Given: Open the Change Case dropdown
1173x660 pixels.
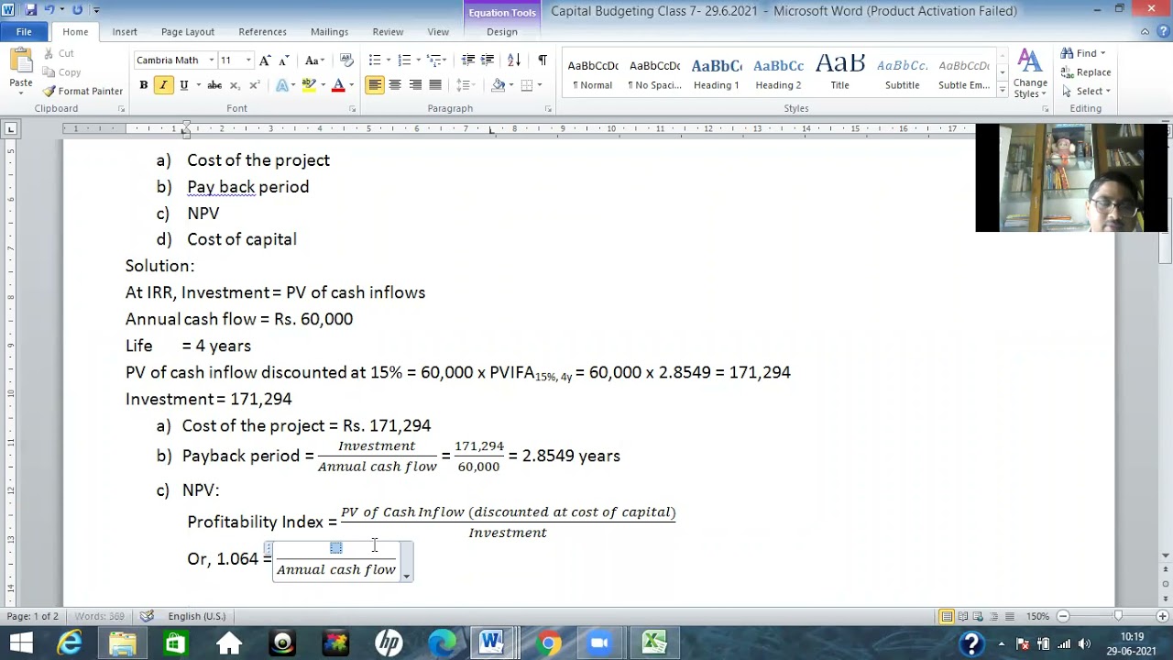Looking at the screenshot, I should coord(314,60).
